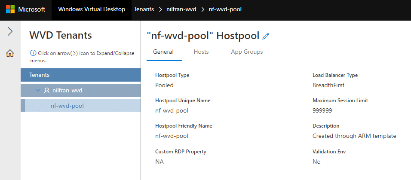This screenshot has width=411, height=180.
Task: Click the 'Maximum Session Limit' label
Action: [340, 101]
